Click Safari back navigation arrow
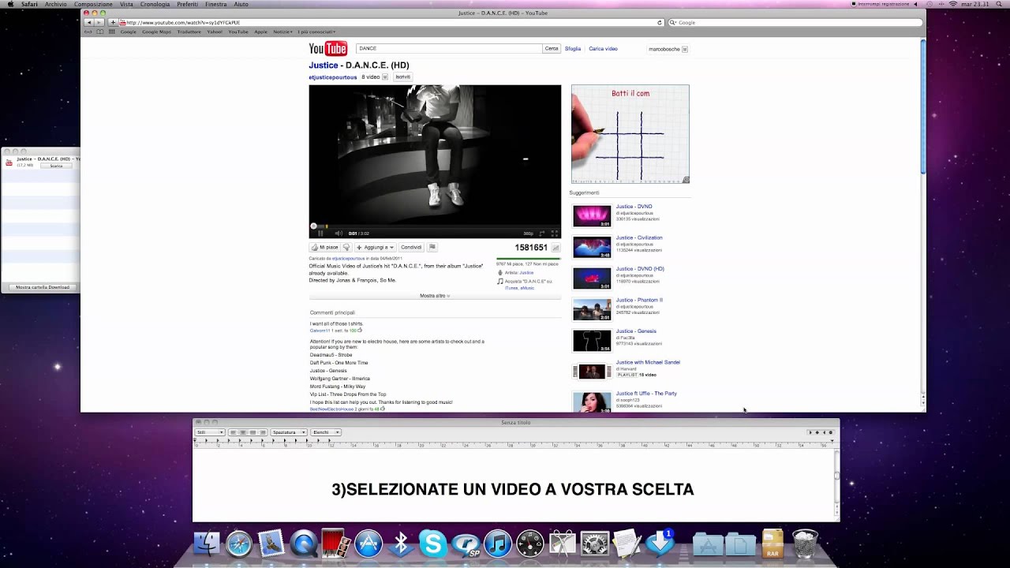This screenshot has width=1010, height=568. [x=88, y=22]
